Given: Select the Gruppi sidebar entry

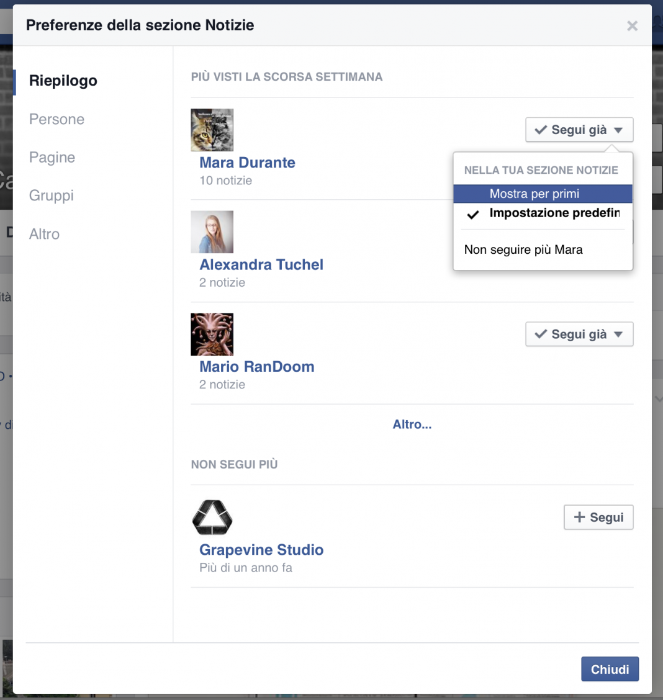Looking at the screenshot, I should 51,195.
